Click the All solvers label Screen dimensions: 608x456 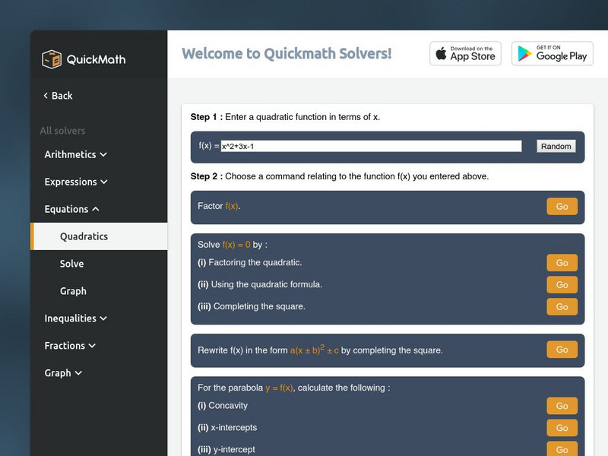[x=62, y=131]
